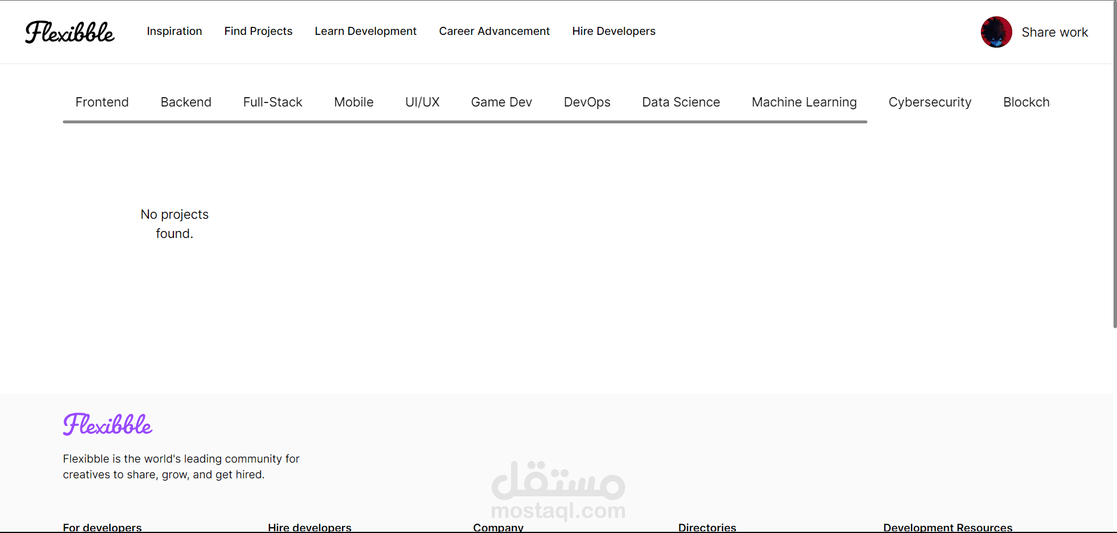Screen dimensions: 1117x533
Task: Choose the UI/UX category
Action: click(x=422, y=102)
